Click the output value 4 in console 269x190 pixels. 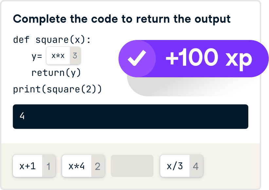click(x=22, y=116)
